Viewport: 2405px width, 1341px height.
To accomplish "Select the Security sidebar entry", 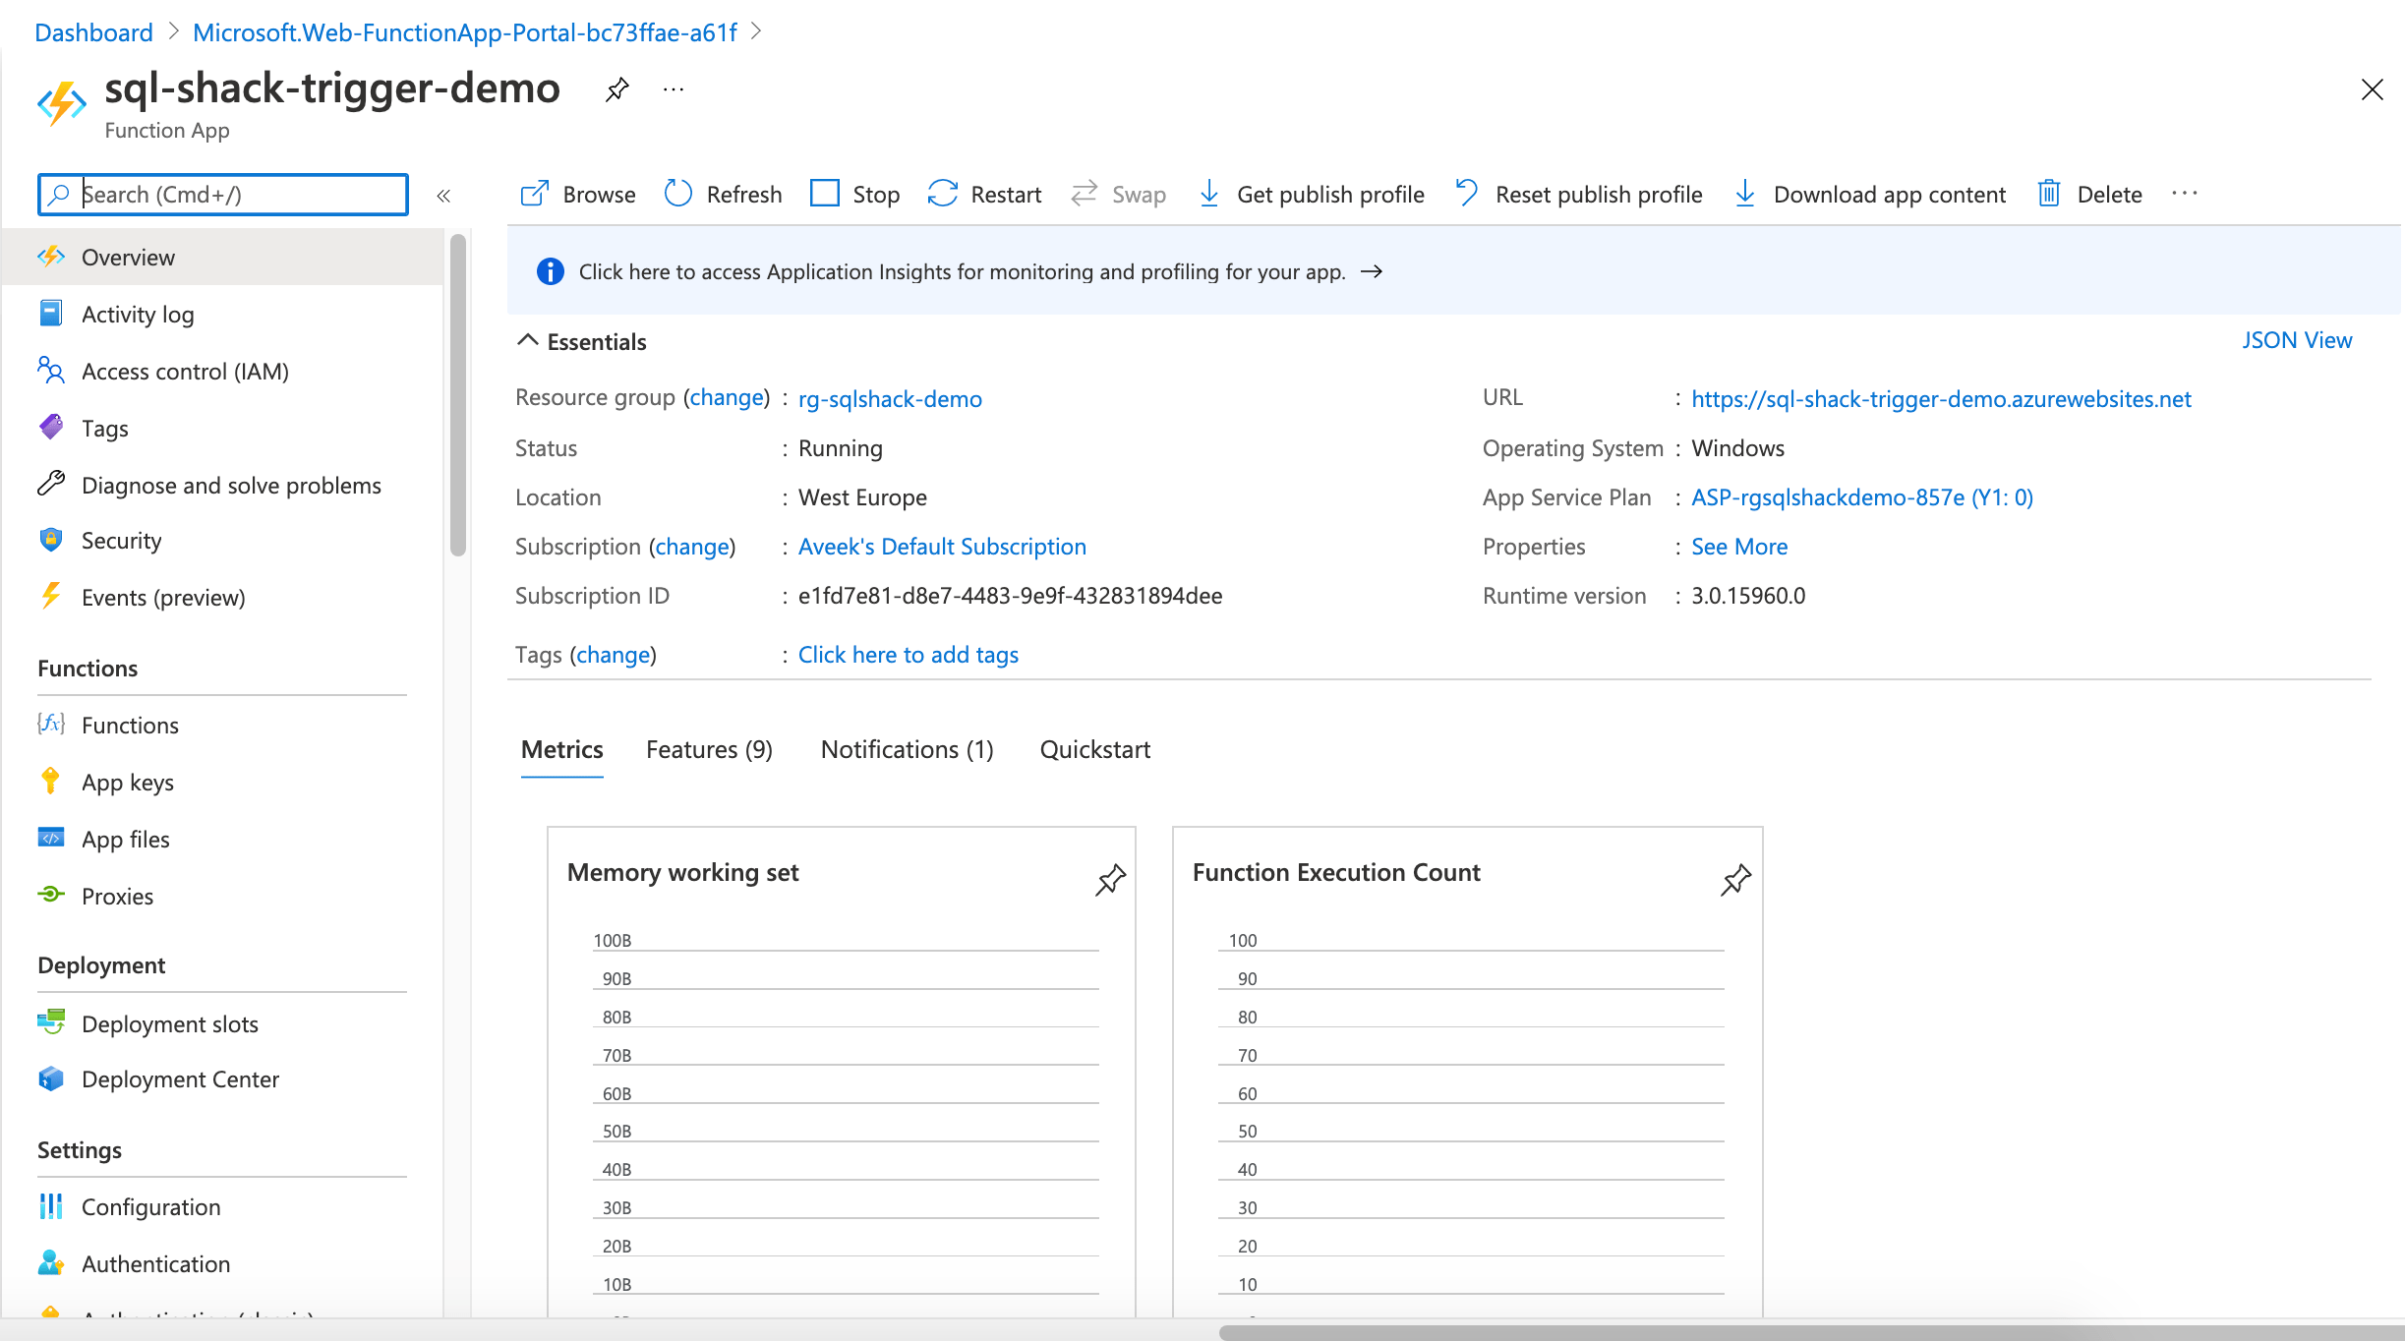I will click(x=121, y=540).
